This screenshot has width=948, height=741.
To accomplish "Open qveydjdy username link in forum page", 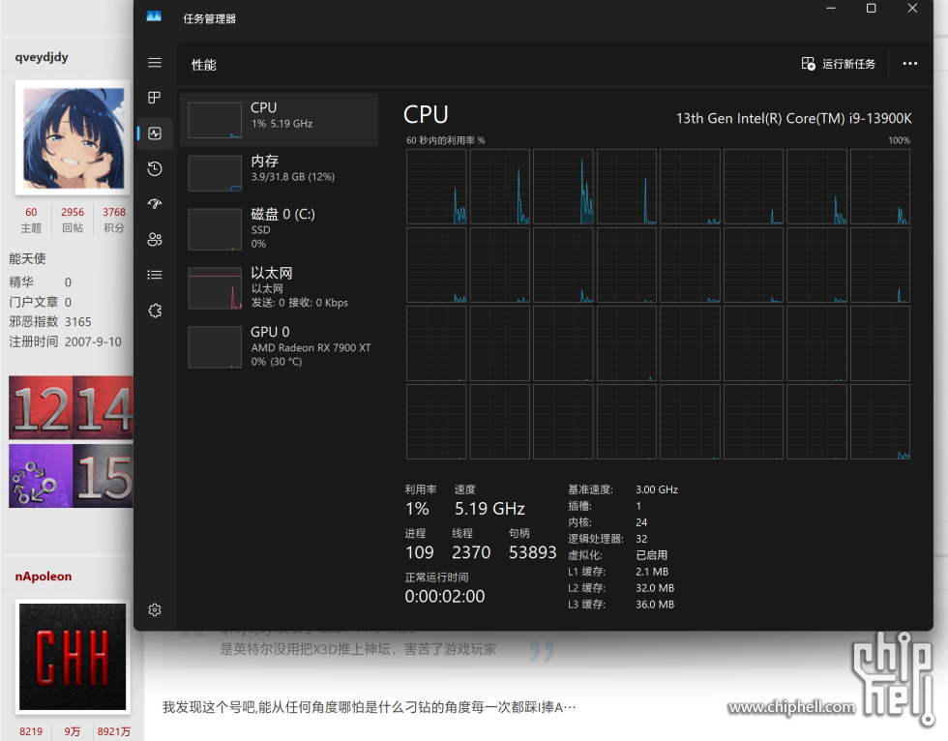I will (42, 57).
